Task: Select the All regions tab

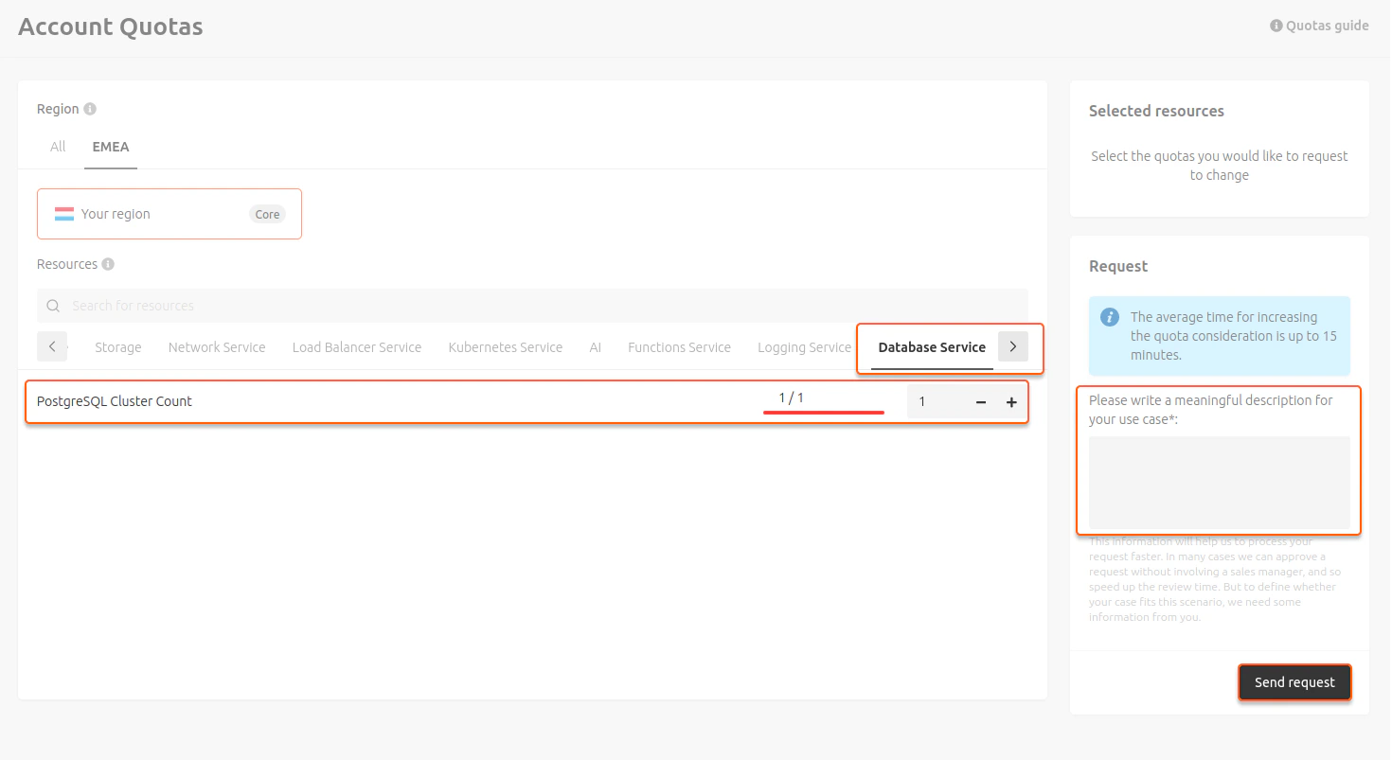Action: pos(57,146)
